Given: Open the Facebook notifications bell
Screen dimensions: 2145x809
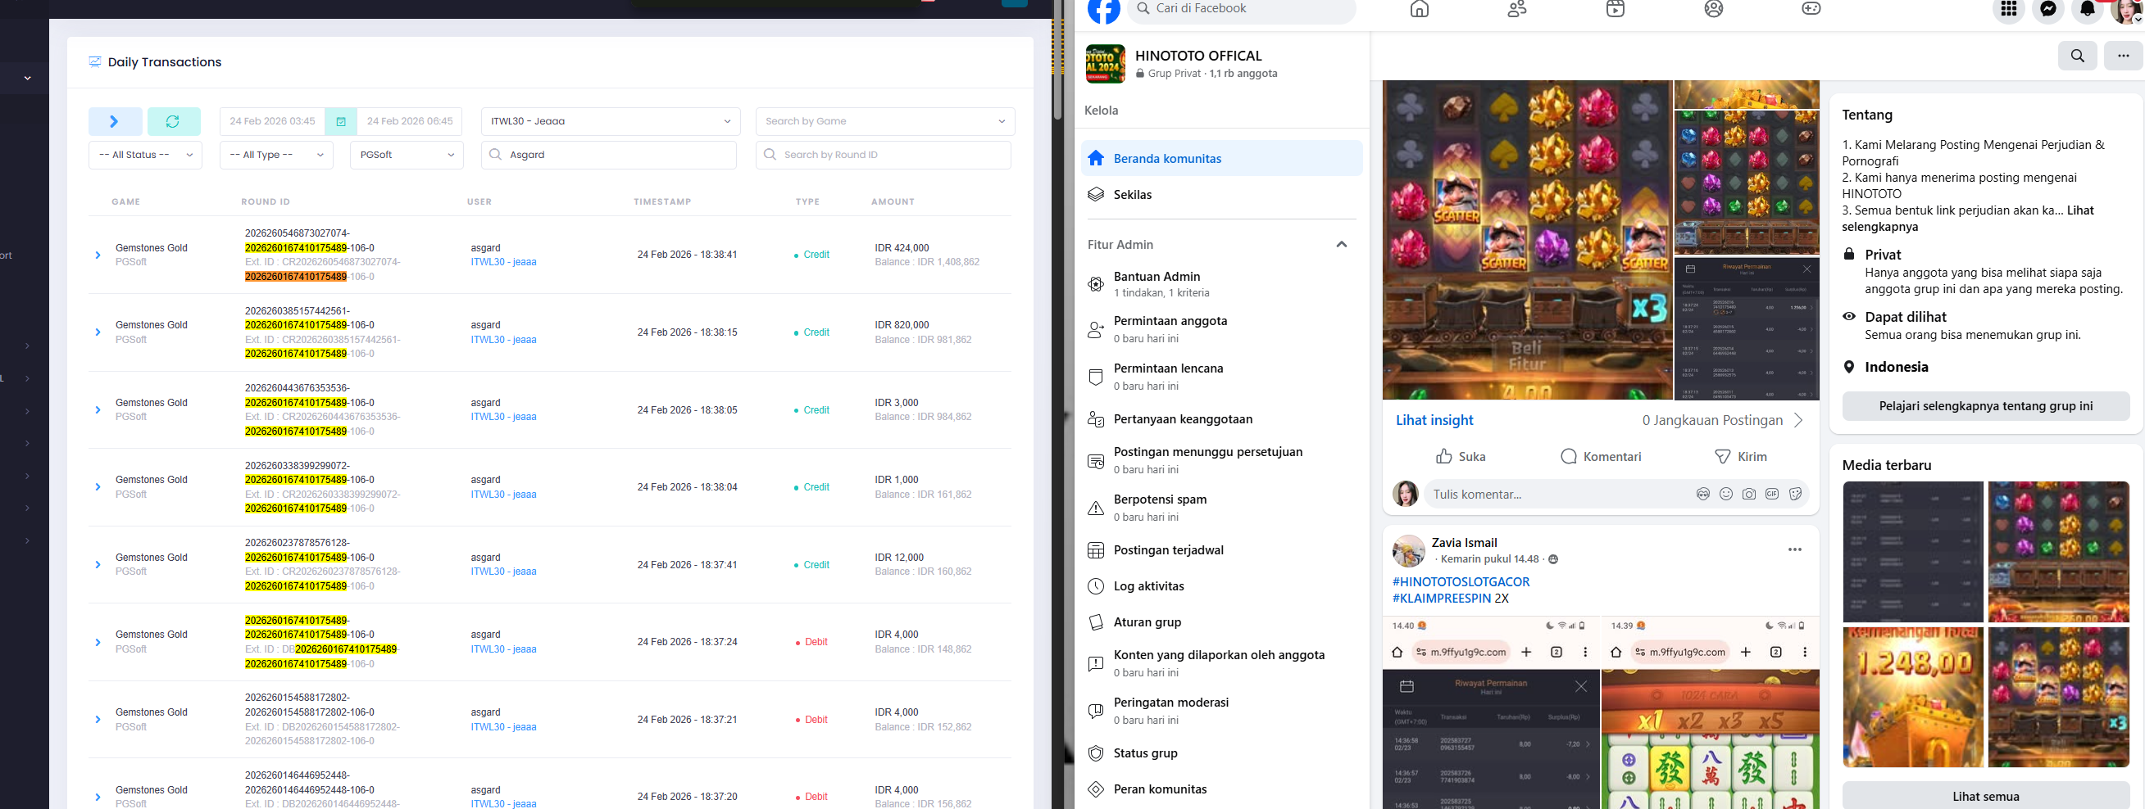Looking at the screenshot, I should pos(2087,9).
